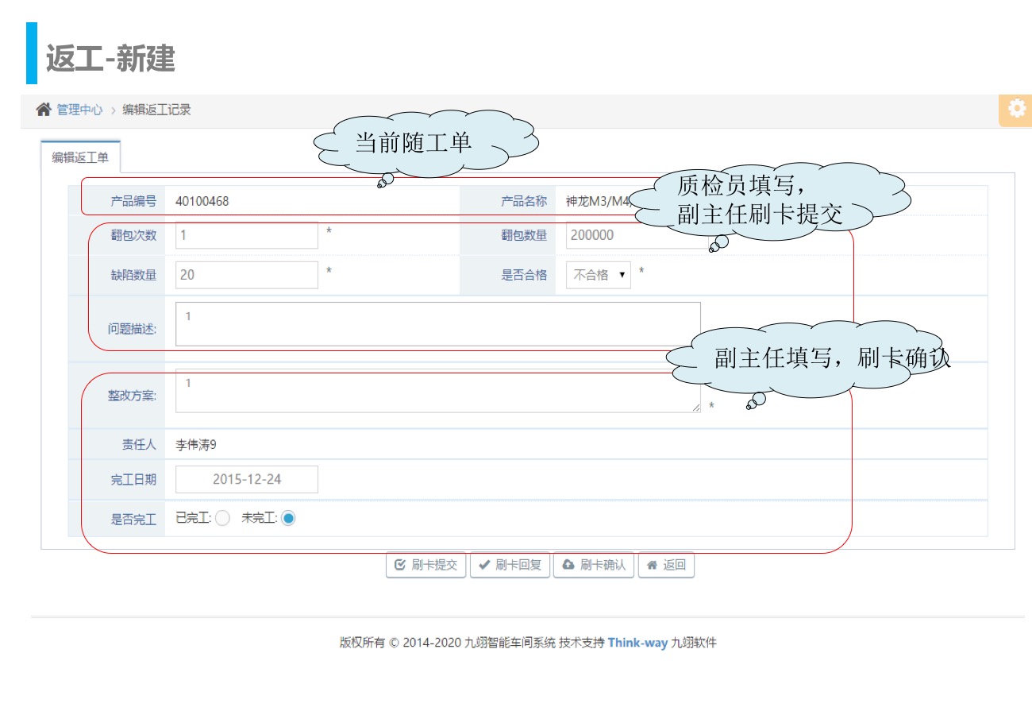Click 编辑返工记录 breadcrumb text

[x=156, y=110]
